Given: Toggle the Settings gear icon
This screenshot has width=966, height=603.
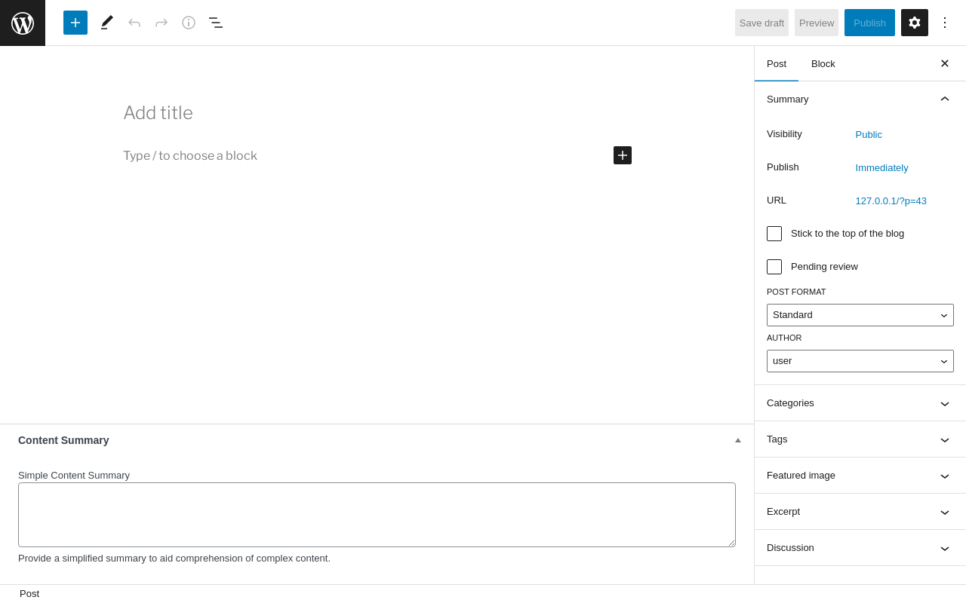Looking at the screenshot, I should tap(915, 23).
